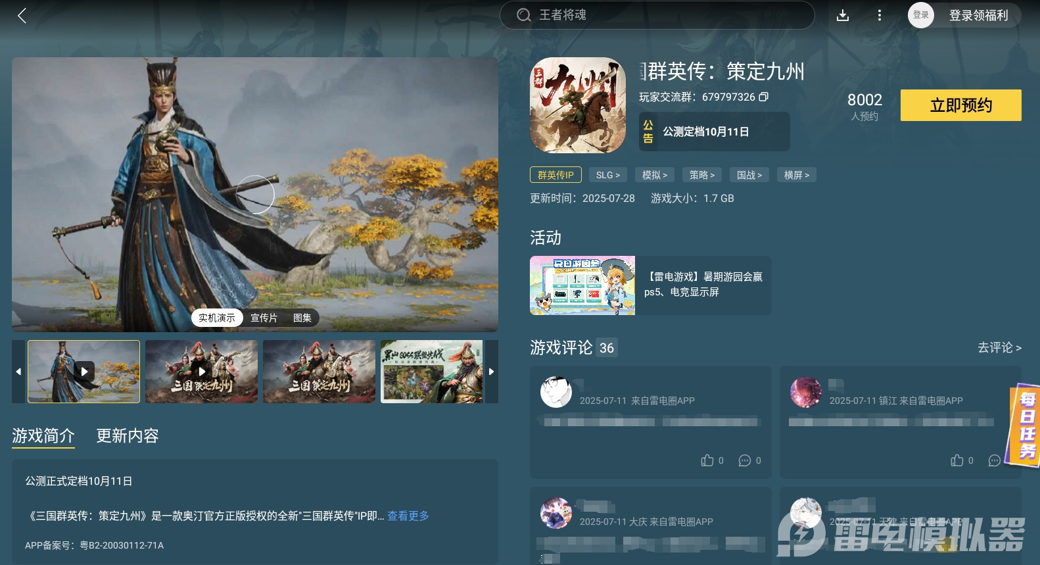Go back using the top-left arrow
Image resolution: width=1040 pixels, height=565 pixels.
pyautogui.click(x=22, y=15)
